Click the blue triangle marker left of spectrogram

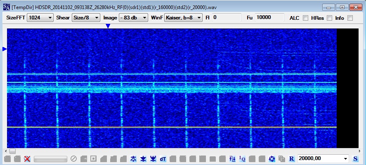click(x=5, y=49)
